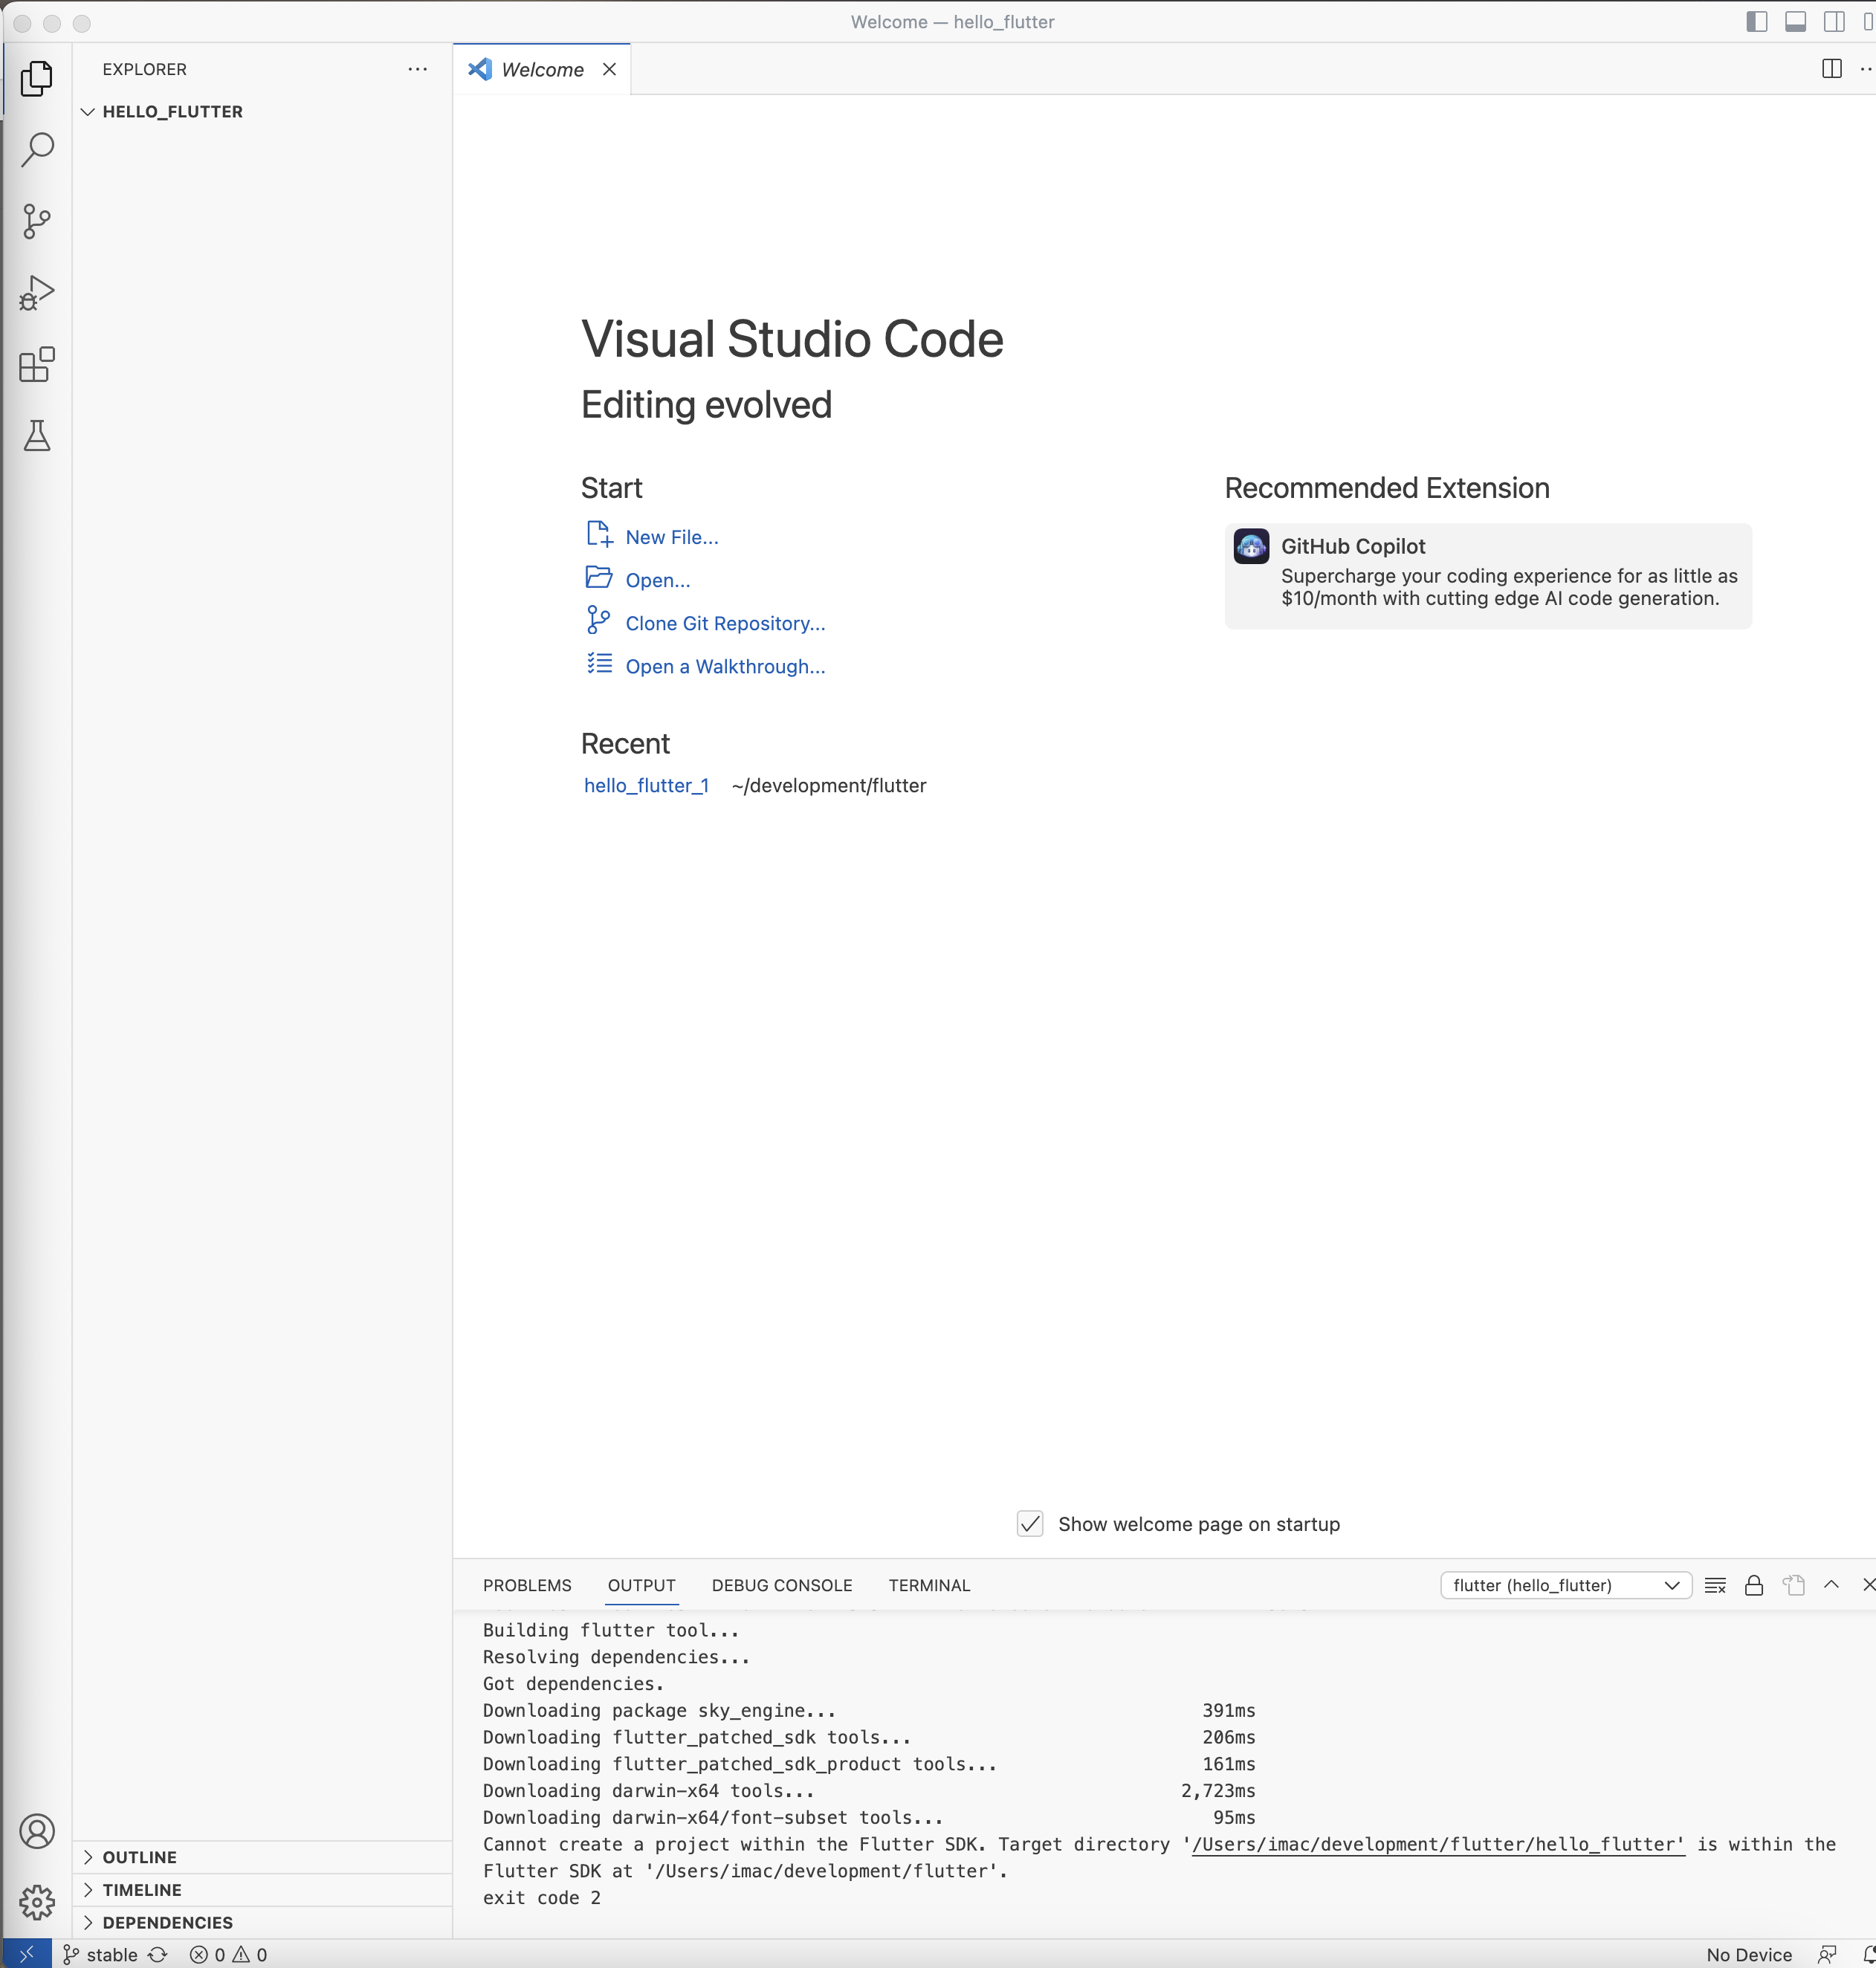The width and height of the screenshot is (1876, 1968).
Task: Click the stable branch status item
Action: (101, 1954)
